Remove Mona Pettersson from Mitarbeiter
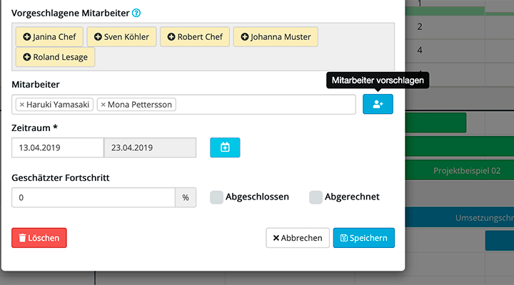Viewport: 514px width, 285px height. coord(104,105)
